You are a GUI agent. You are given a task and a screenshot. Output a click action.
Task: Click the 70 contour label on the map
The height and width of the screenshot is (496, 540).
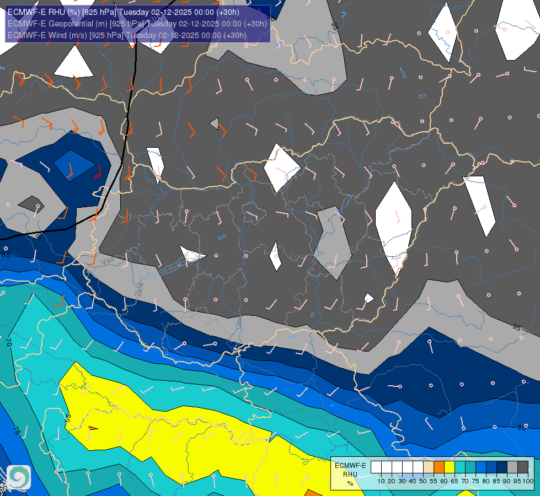click(9, 342)
